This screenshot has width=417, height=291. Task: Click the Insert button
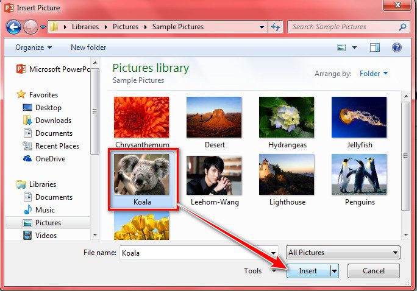pos(308,271)
